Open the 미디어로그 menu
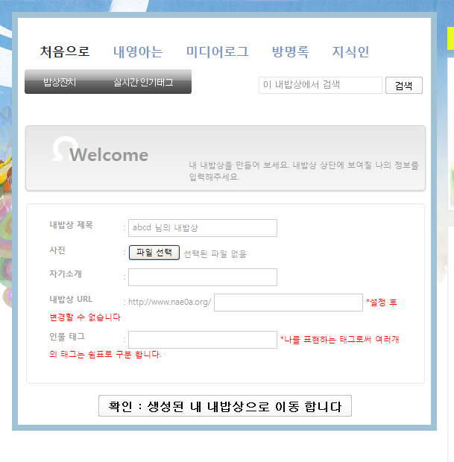The width and height of the screenshot is (454, 462). [x=217, y=51]
